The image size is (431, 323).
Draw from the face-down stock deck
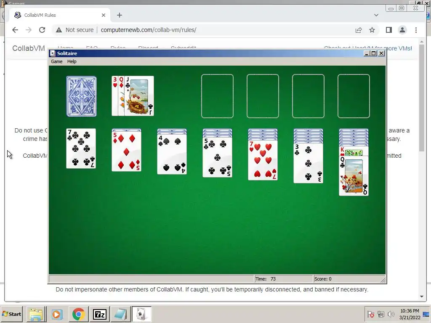[81, 96]
